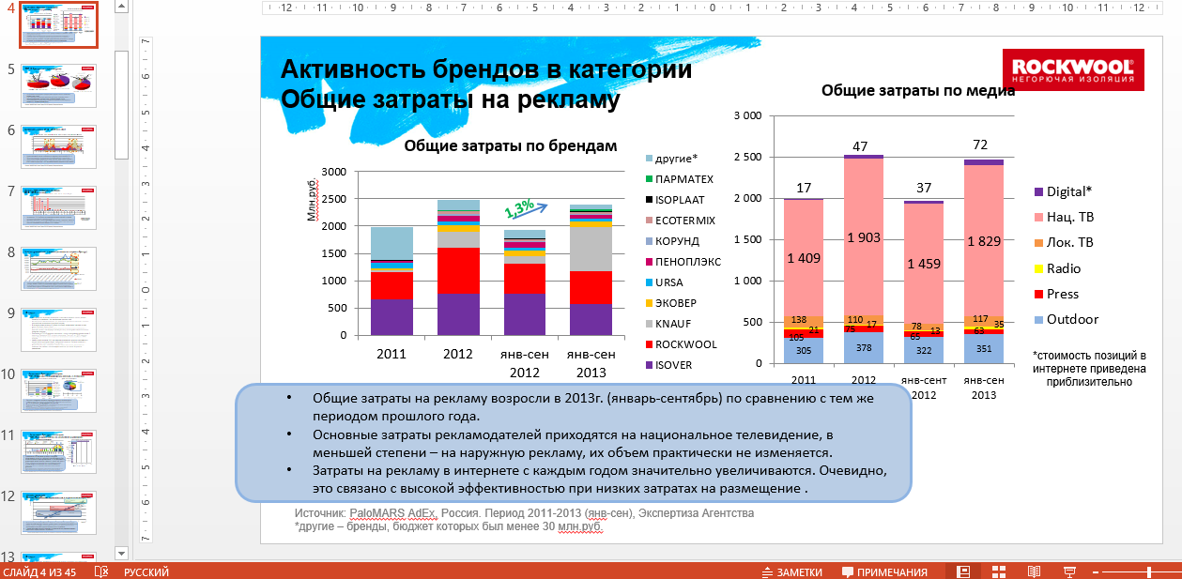Click KNAUF legend entry
The image size is (1182, 579).
(668, 324)
